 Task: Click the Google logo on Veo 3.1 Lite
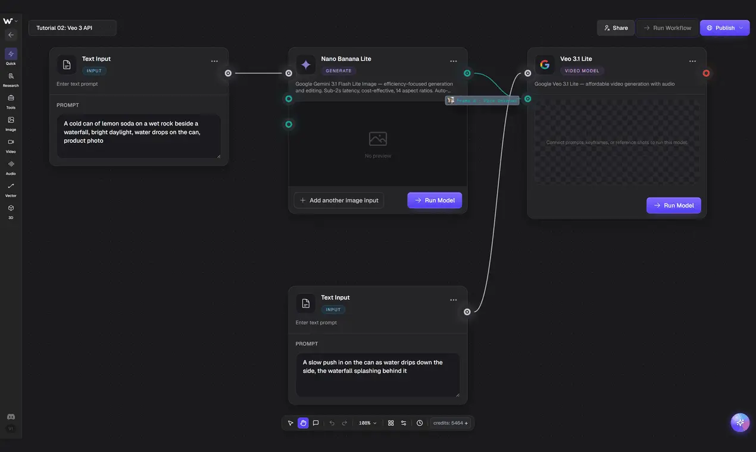(545, 65)
